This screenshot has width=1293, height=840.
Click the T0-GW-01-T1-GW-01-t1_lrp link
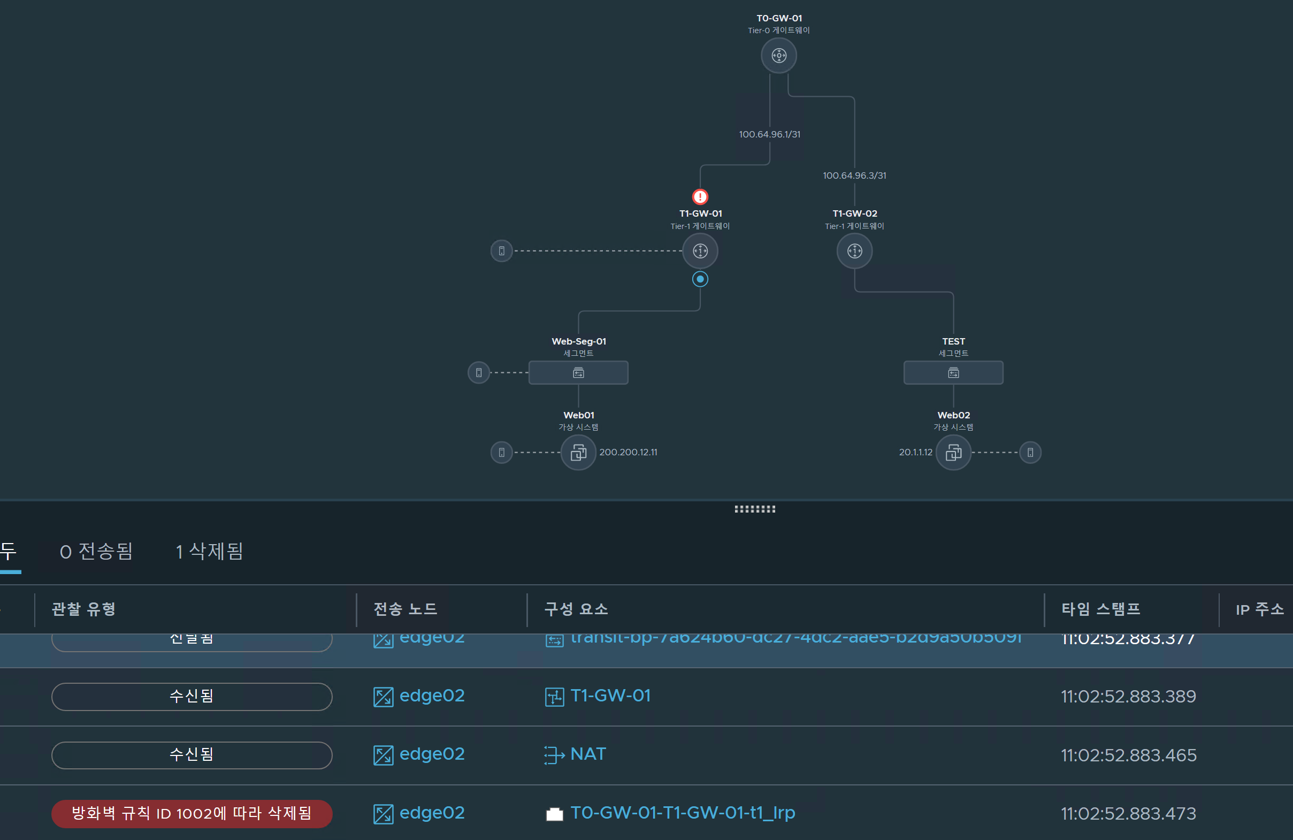[x=683, y=812]
